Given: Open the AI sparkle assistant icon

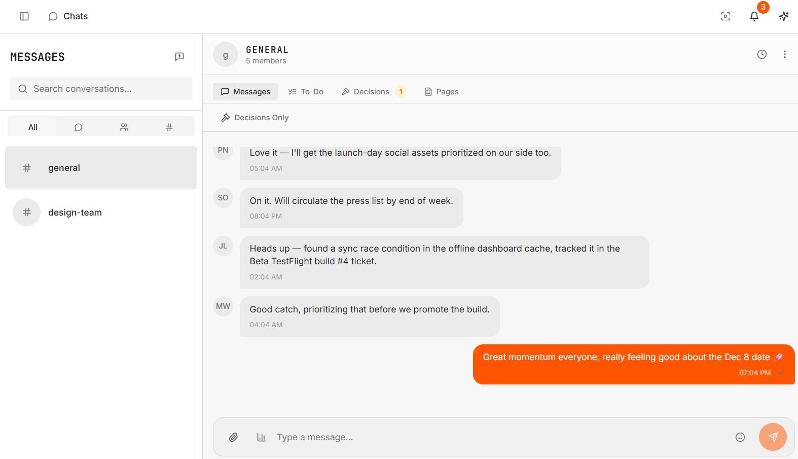Looking at the screenshot, I should [x=784, y=16].
